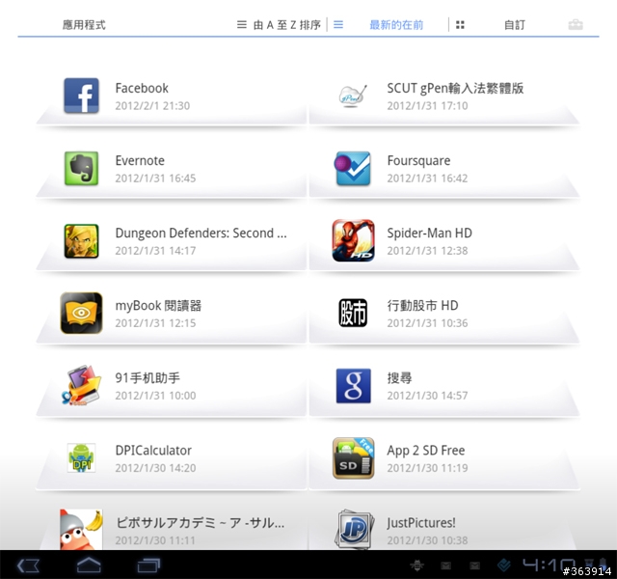
Task: Click the list icon beside 由 A 至 Z 排序
Action: point(242,25)
